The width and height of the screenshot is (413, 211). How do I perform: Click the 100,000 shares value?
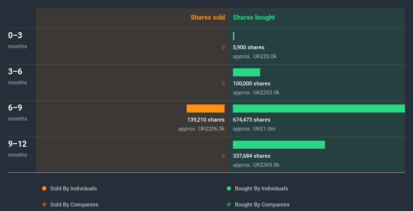(252, 83)
